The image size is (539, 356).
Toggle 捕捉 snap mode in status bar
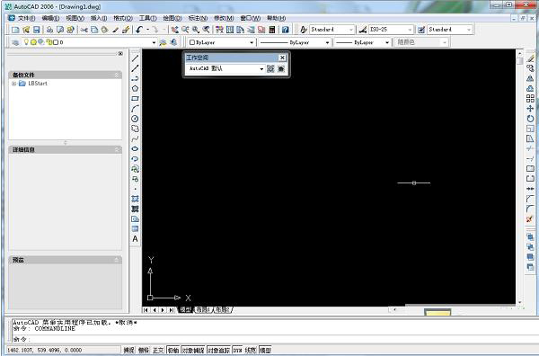[x=128, y=350]
